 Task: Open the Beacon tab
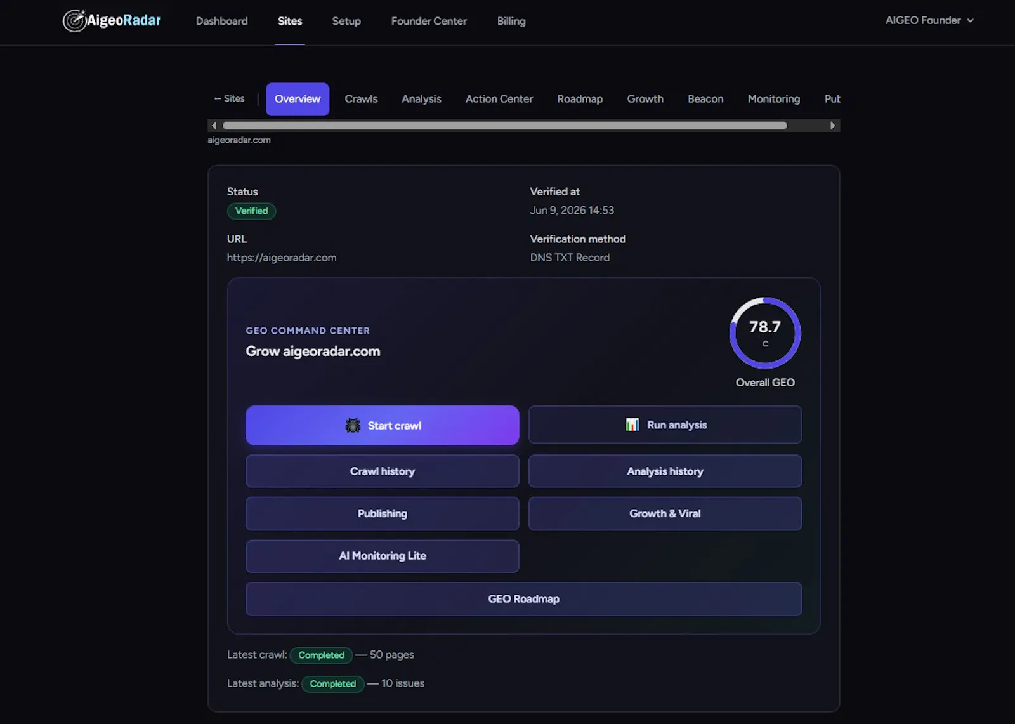(x=705, y=99)
